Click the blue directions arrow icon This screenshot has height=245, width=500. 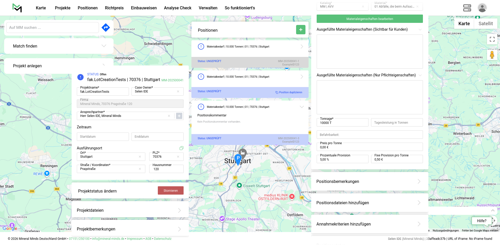(x=106, y=28)
